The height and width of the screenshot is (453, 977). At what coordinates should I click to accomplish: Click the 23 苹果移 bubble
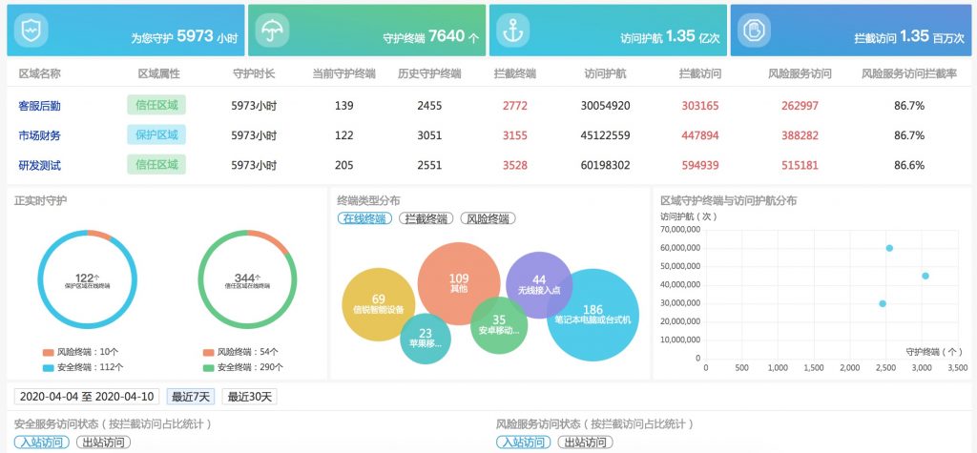[425, 339]
